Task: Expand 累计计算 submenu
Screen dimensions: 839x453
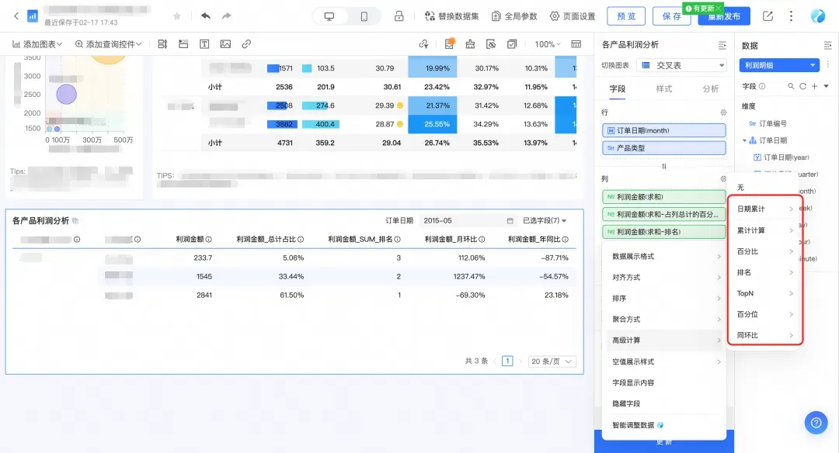Action: [765, 230]
